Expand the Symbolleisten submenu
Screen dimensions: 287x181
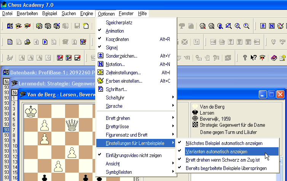coord(136,172)
